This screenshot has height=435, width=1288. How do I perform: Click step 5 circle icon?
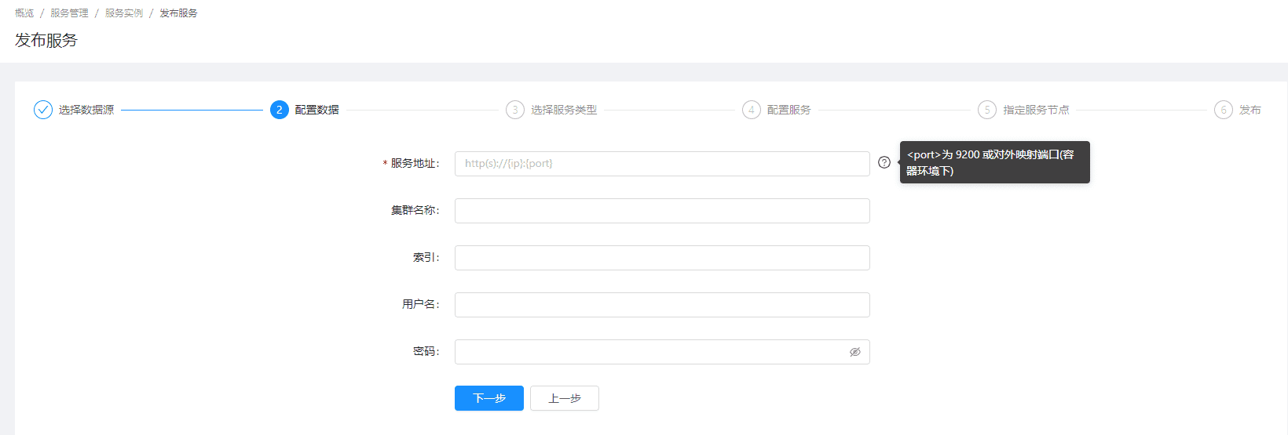tap(987, 110)
